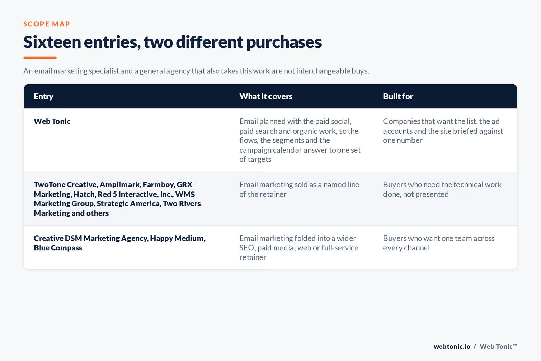Click the text about briefing against one number
This screenshot has width=541, height=361.
coord(443,131)
